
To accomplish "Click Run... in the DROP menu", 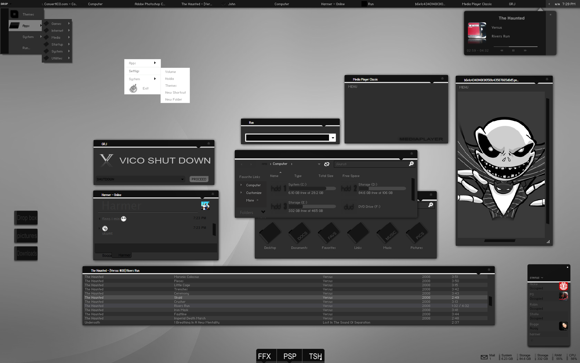I will pos(26,48).
